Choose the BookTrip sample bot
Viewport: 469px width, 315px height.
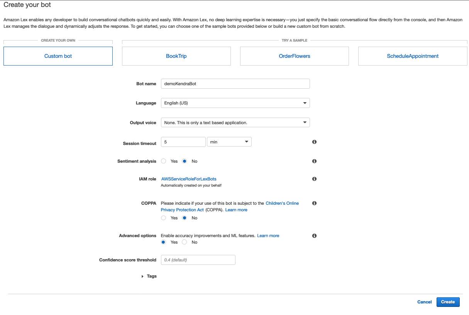[176, 56]
